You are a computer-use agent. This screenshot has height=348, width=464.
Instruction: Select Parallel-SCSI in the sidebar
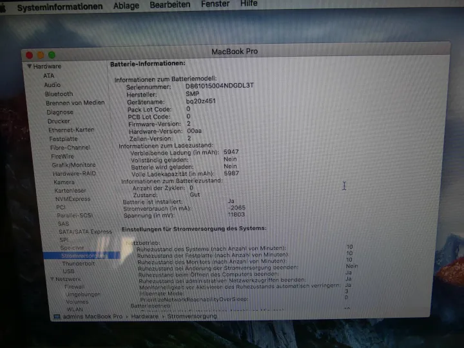click(75, 215)
